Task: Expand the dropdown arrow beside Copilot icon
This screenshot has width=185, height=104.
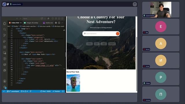Action: pyautogui.click(x=45, y=18)
